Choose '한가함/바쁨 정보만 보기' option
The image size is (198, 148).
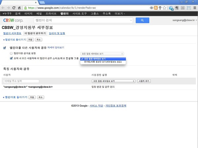coord(103,62)
